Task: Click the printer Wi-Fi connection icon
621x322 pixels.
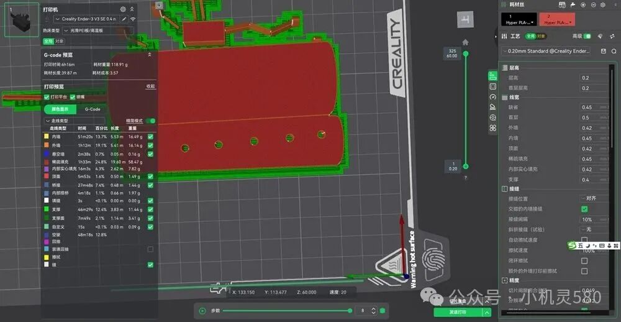Action: coord(133,19)
